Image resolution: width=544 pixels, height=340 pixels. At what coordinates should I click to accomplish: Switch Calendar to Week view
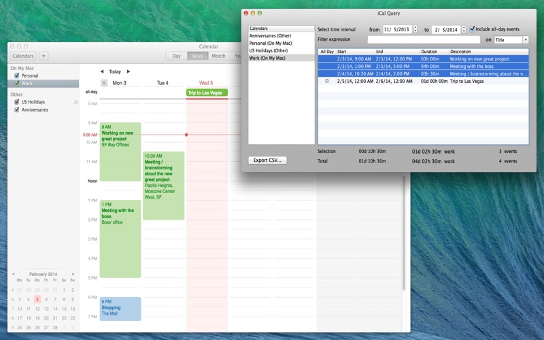[198, 56]
